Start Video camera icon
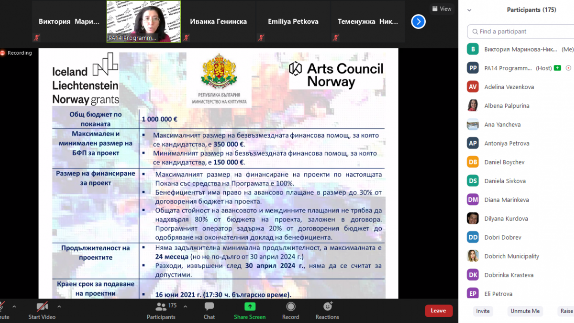This screenshot has height=323, width=574. coord(42,306)
